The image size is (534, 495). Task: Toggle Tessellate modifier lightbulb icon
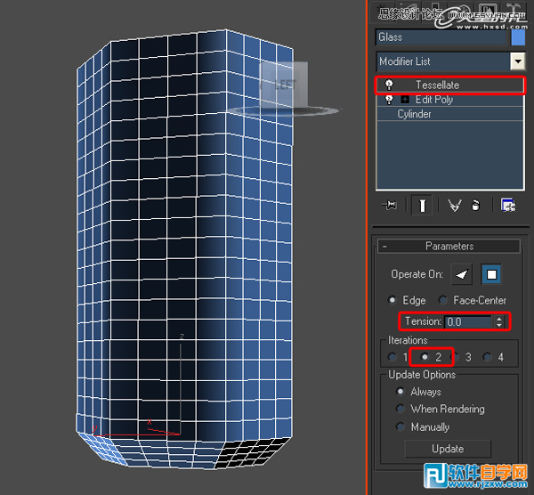click(389, 85)
